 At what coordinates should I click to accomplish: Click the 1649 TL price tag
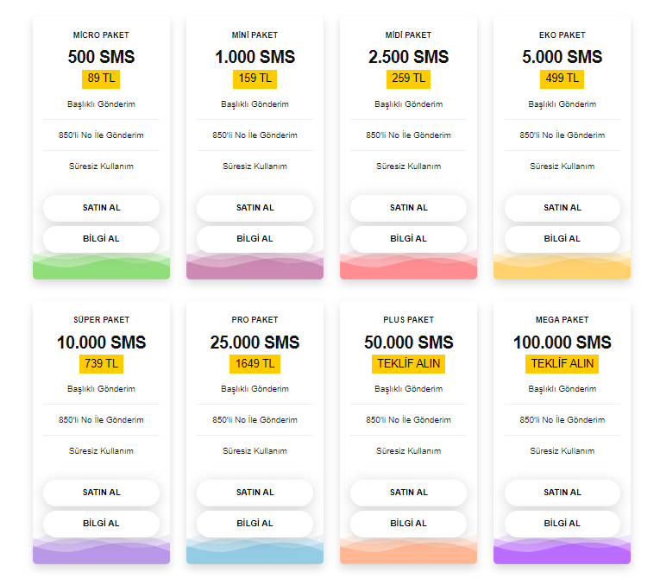(255, 364)
